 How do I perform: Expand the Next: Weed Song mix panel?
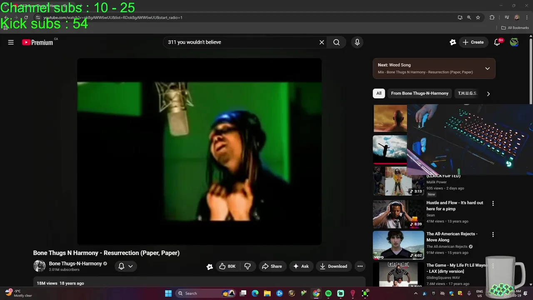[487, 68]
